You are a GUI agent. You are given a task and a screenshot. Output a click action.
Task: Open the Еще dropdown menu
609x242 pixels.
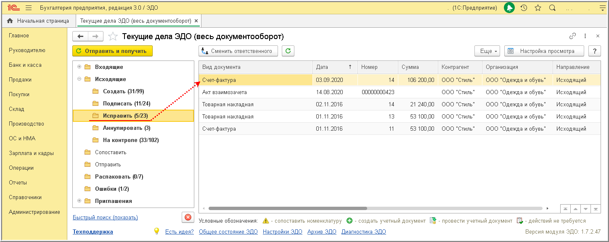(x=487, y=51)
